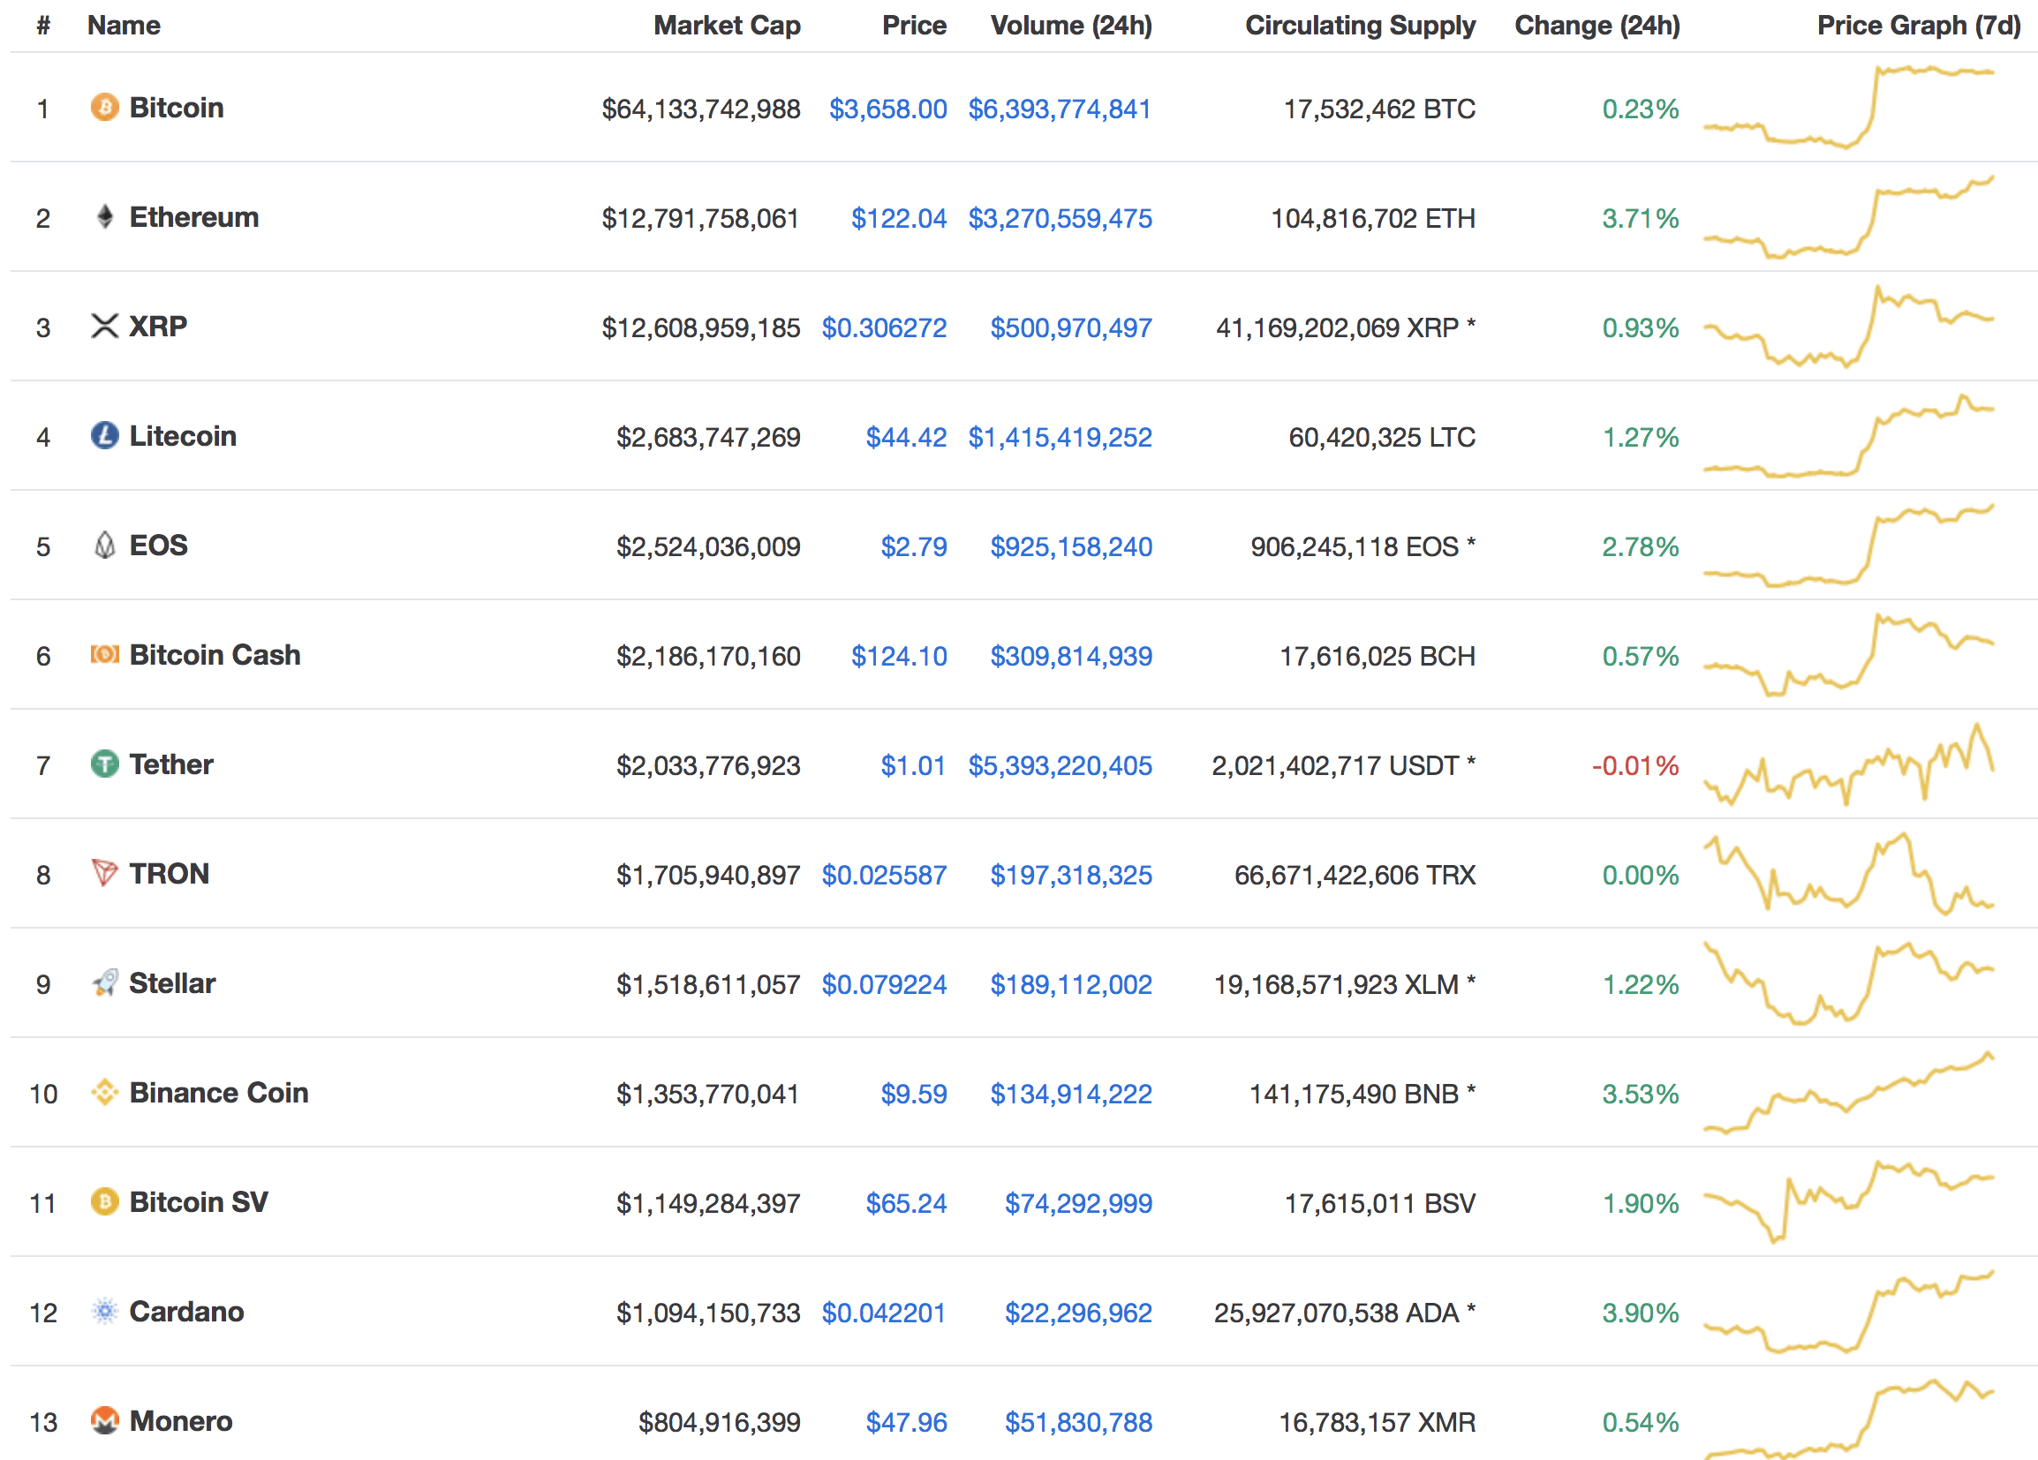This screenshot has height=1460, width=2038.
Task: Open the Bitcoin SV name link
Action: pyautogui.click(x=199, y=1203)
